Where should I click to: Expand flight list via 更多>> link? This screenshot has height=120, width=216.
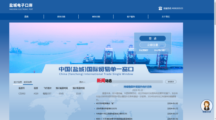coord(82,82)
